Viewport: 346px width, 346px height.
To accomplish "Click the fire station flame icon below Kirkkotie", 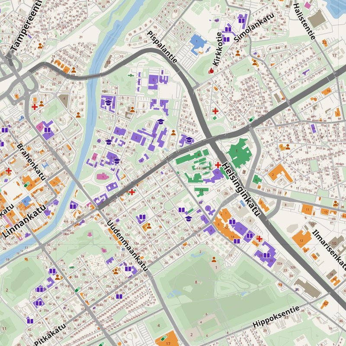I will click(211, 70).
